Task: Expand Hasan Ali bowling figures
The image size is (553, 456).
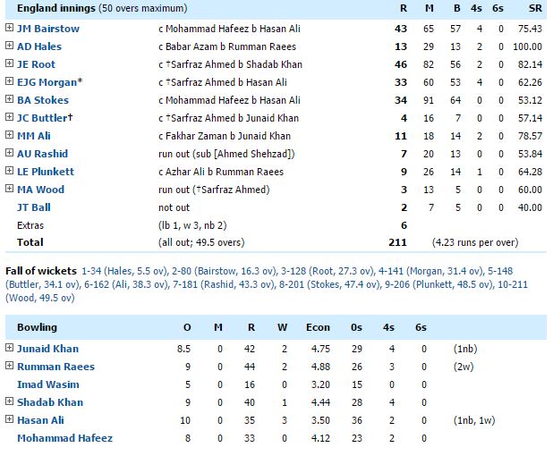Action: coord(10,420)
